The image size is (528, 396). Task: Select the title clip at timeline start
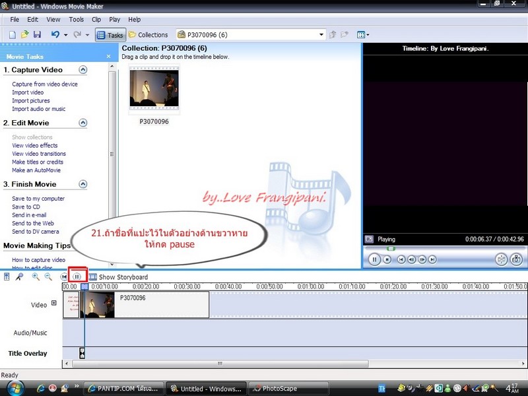(71, 304)
